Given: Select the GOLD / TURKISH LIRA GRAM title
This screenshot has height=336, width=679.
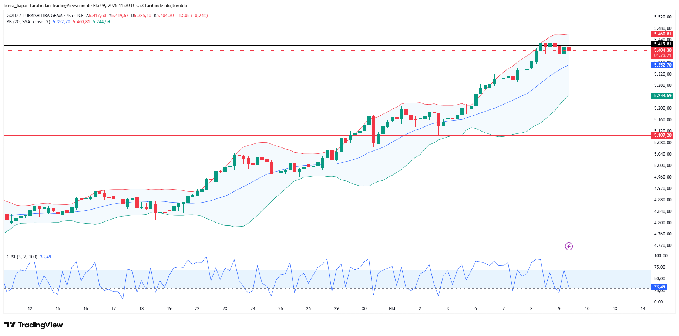Looking at the screenshot, I should pyautogui.click(x=34, y=16).
